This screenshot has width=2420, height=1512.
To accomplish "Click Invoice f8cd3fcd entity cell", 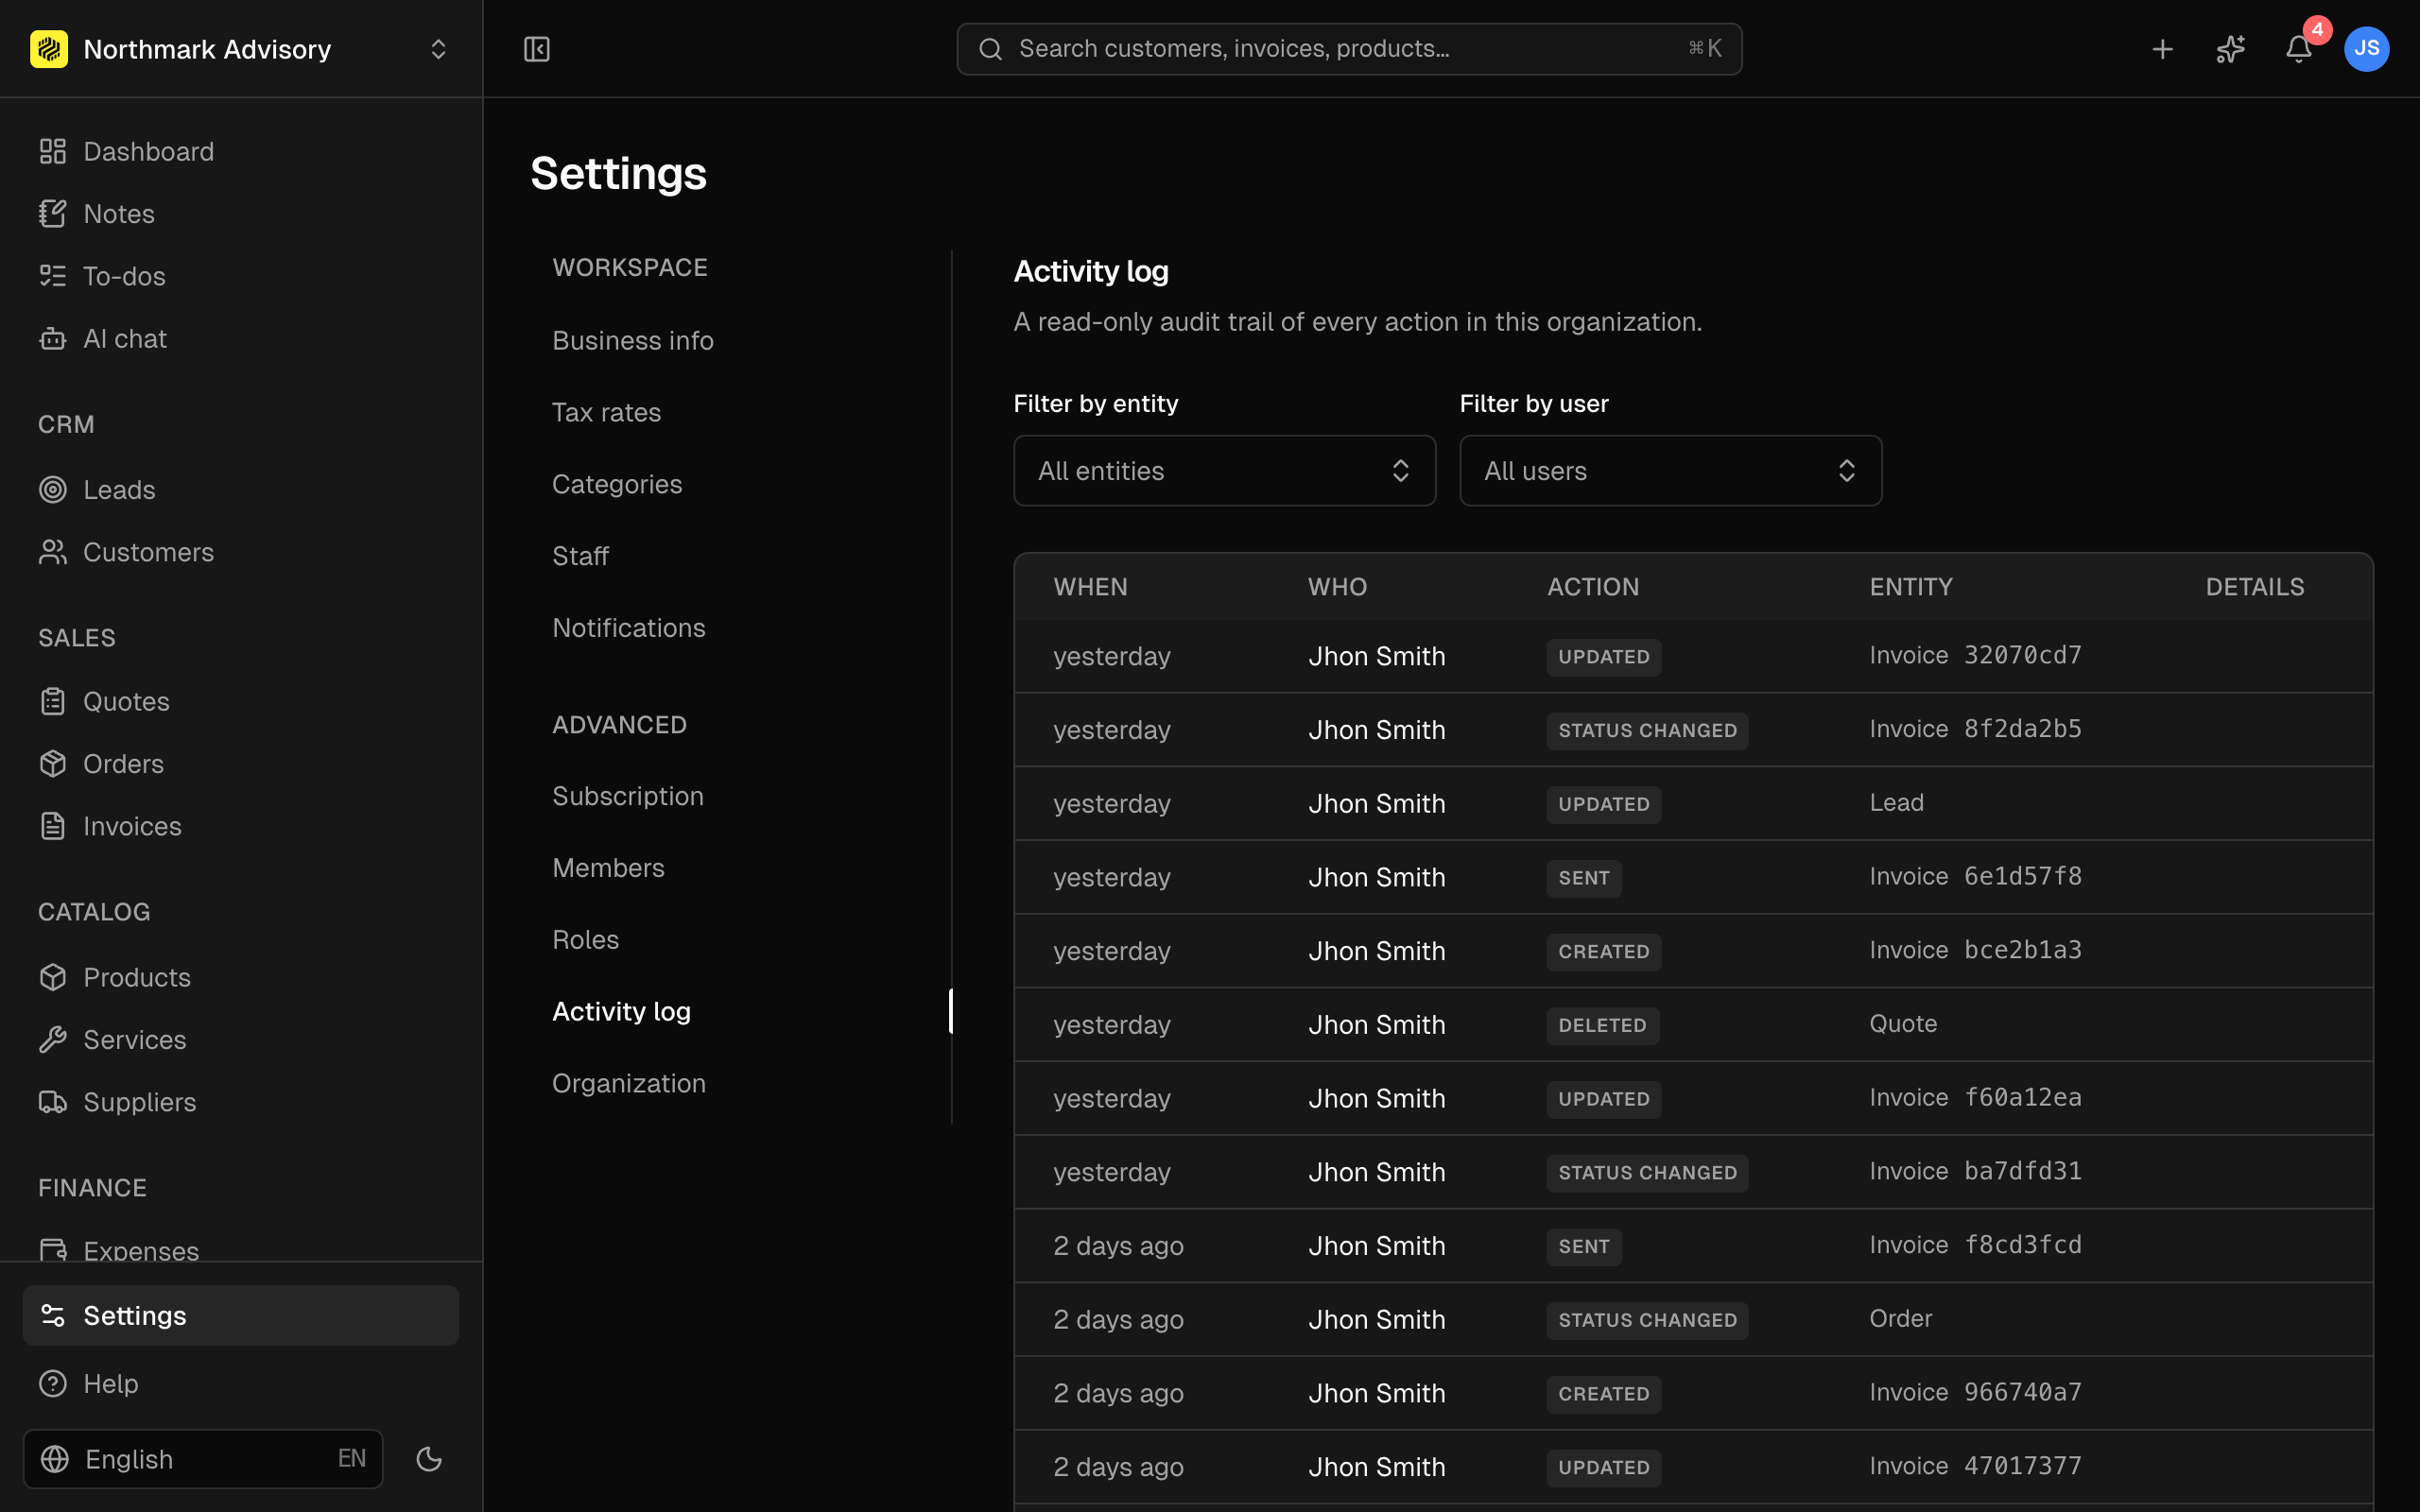I will click(1976, 1245).
